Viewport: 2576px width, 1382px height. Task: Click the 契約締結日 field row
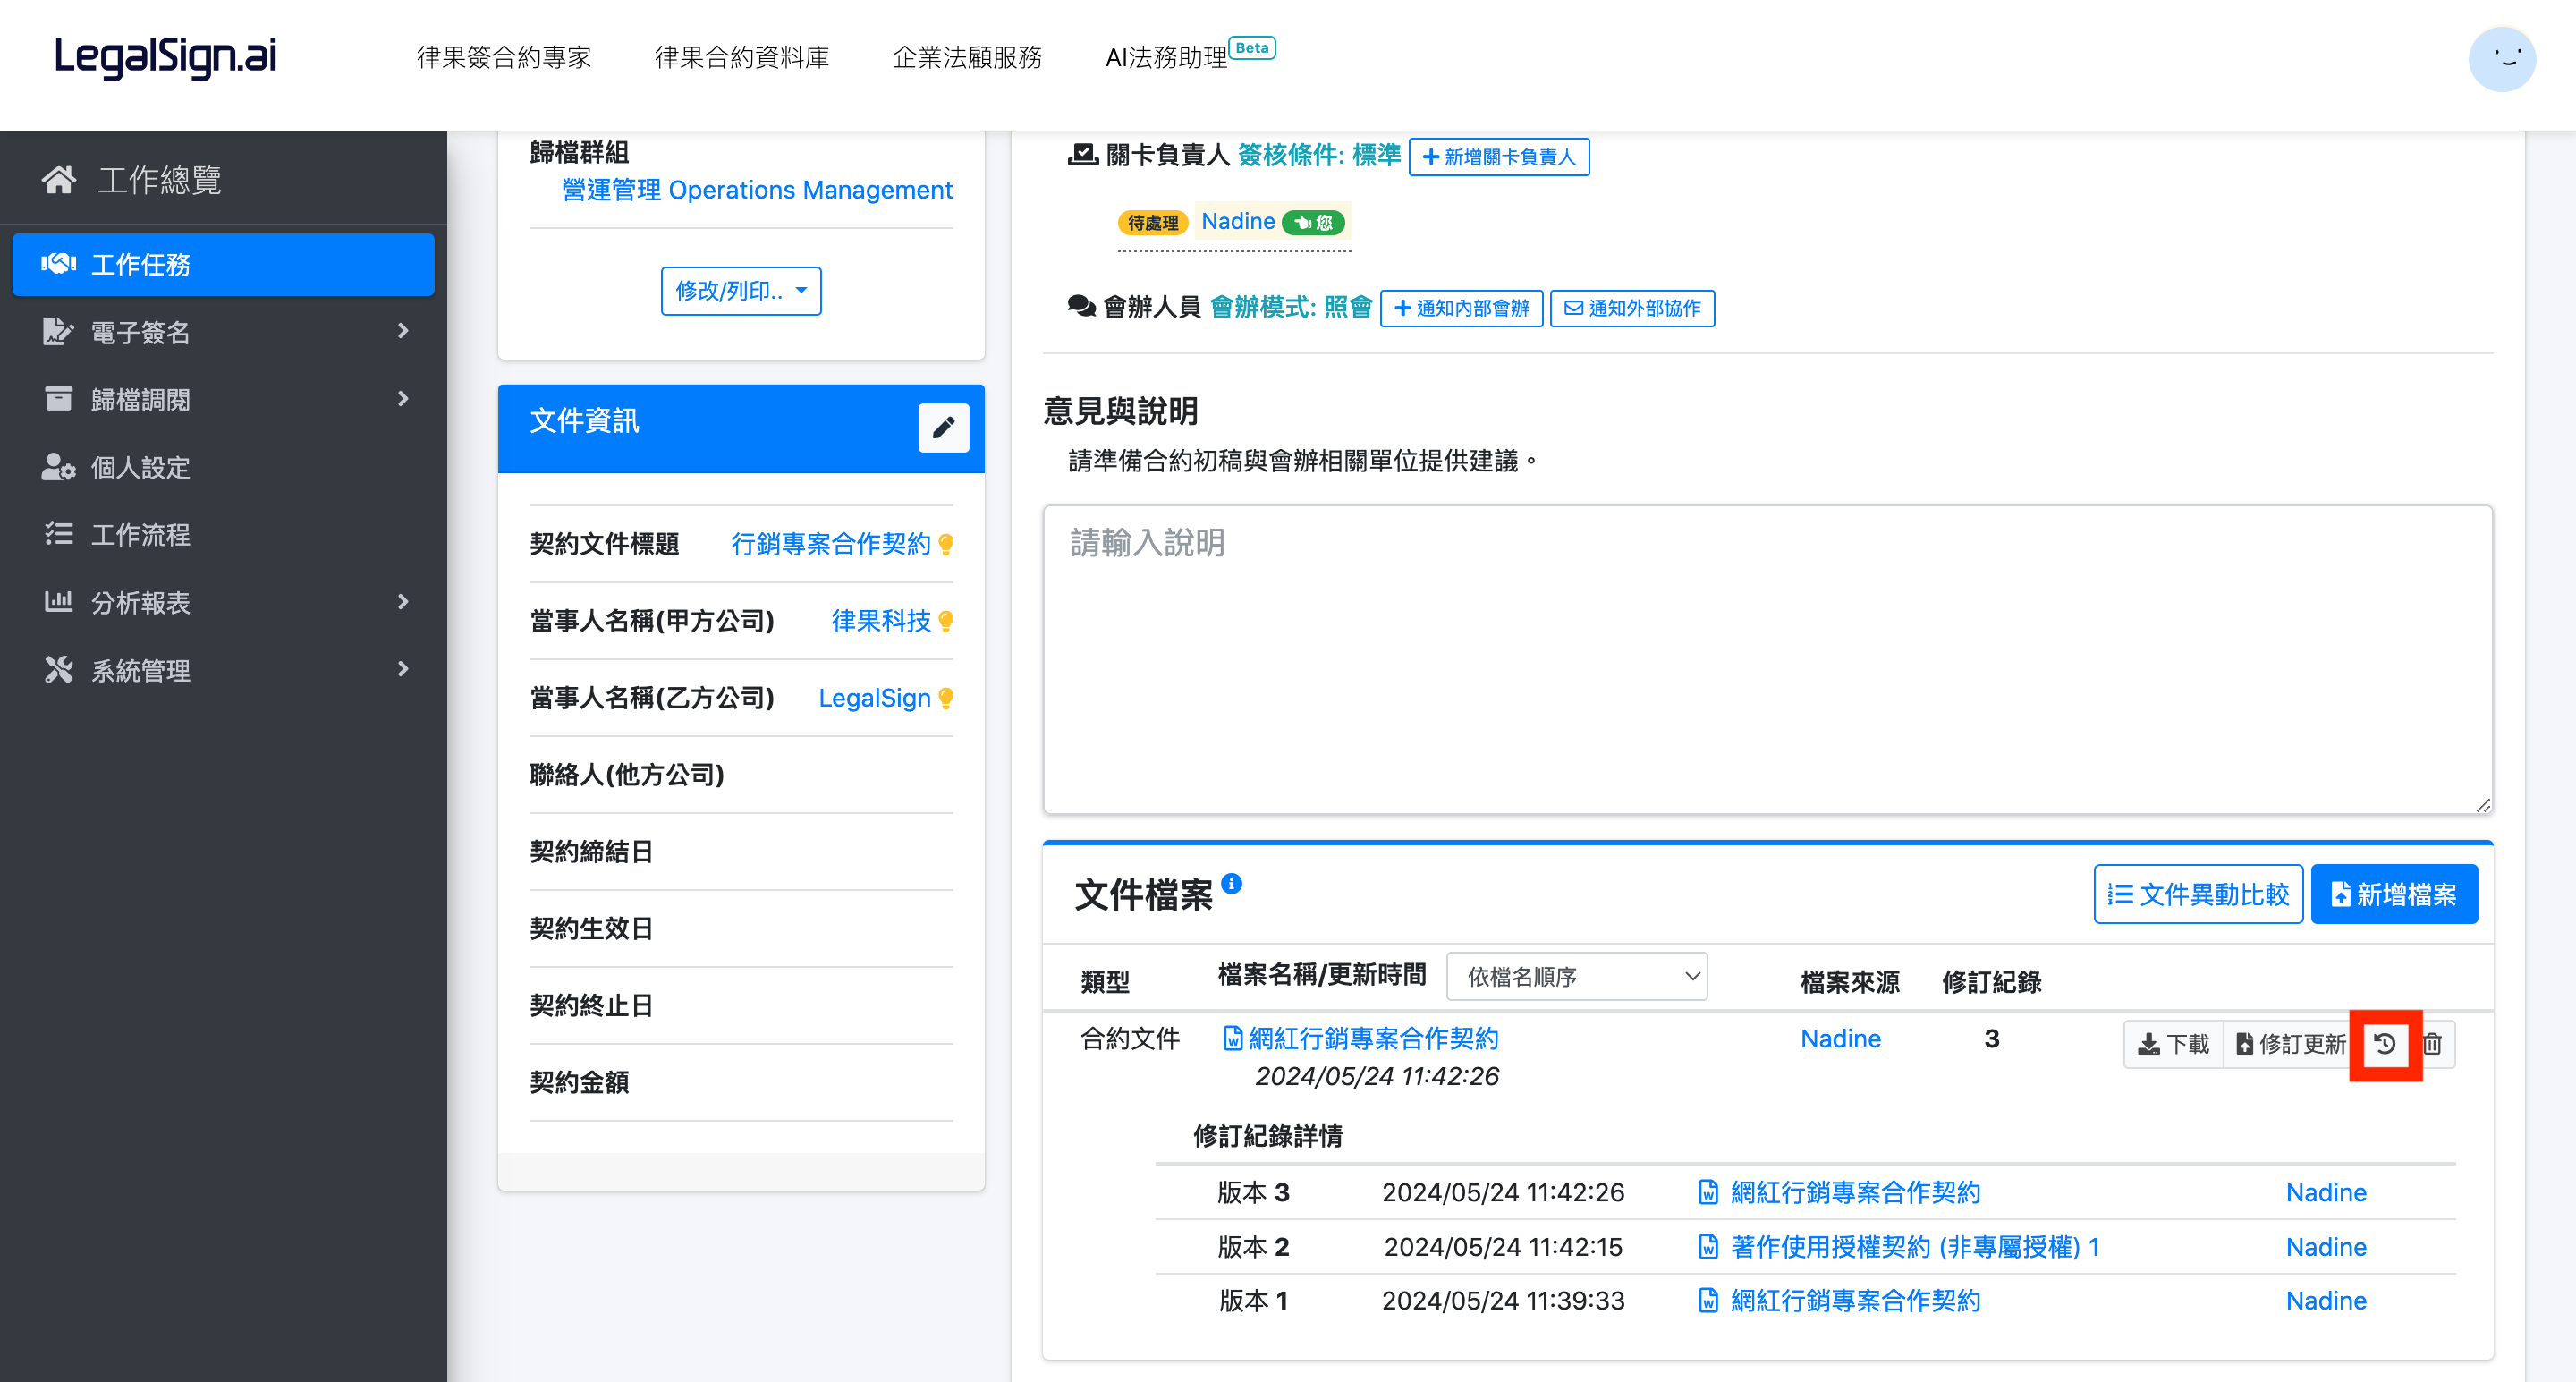741,852
